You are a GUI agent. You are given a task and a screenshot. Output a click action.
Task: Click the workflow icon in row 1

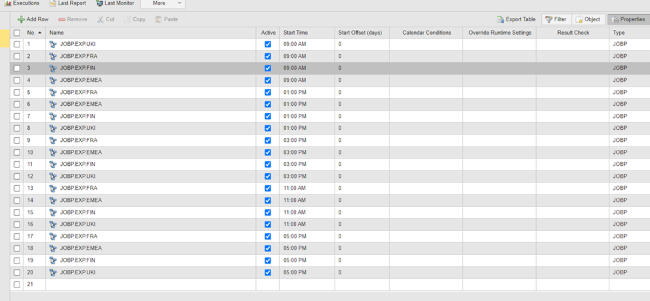53,44
